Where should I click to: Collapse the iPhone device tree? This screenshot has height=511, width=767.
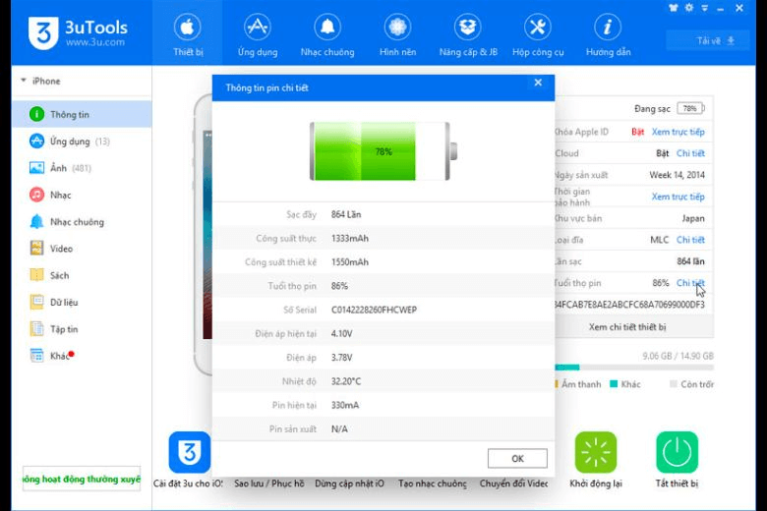pos(24,81)
